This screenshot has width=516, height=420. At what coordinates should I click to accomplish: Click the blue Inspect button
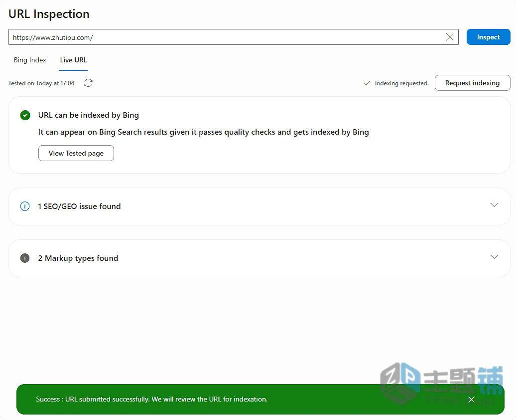488,37
